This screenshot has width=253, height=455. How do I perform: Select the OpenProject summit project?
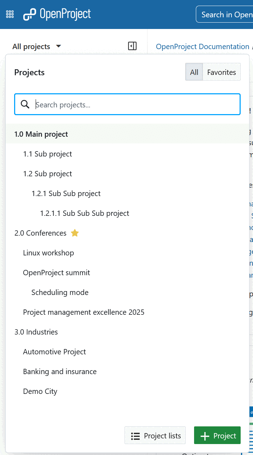[56, 272]
